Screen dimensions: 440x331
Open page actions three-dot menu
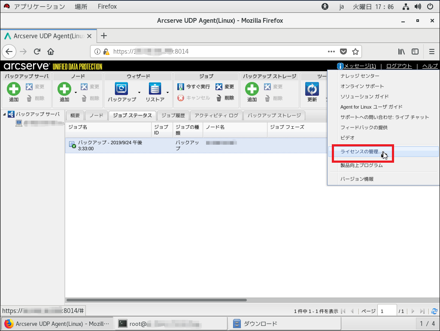pyautogui.click(x=331, y=52)
